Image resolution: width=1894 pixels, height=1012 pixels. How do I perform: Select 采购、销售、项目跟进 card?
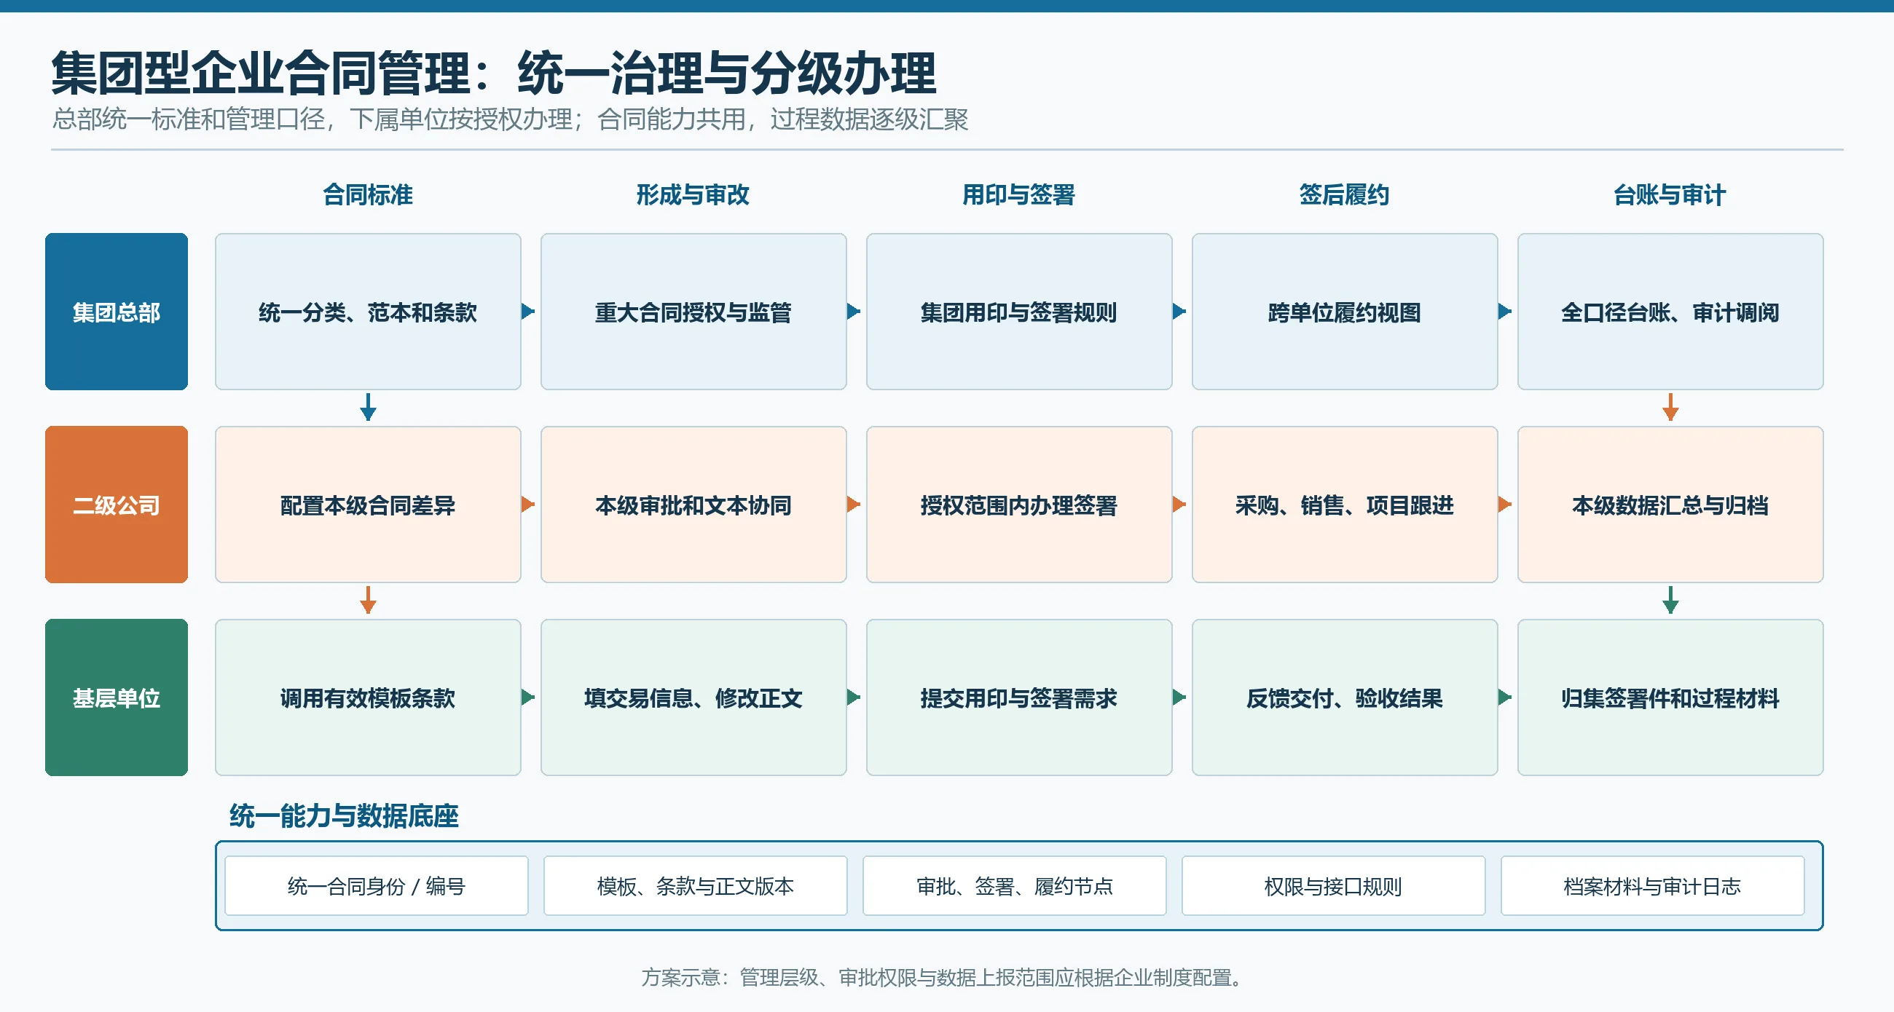click(x=1345, y=505)
